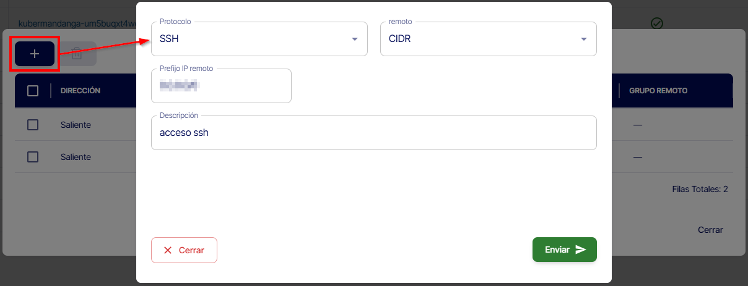748x286 pixels.
Task: Click the Filas Totales: 2 label
Action: [700, 189]
